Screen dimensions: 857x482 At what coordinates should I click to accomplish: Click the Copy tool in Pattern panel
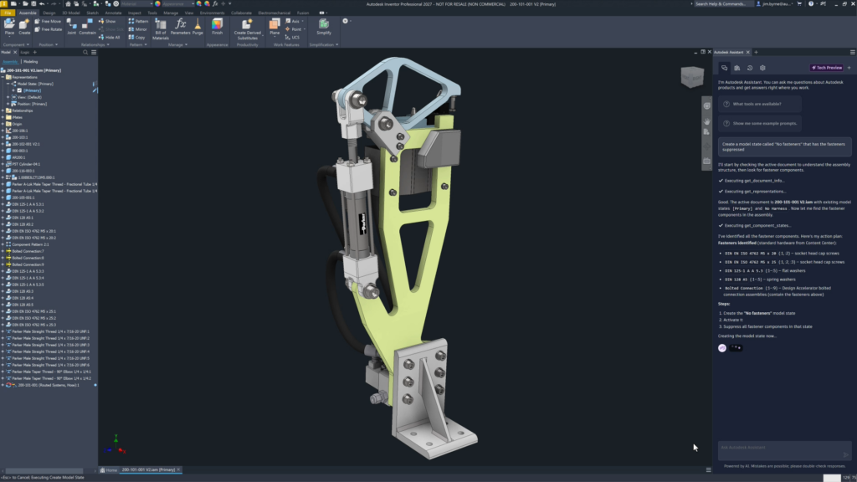point(136,38)
